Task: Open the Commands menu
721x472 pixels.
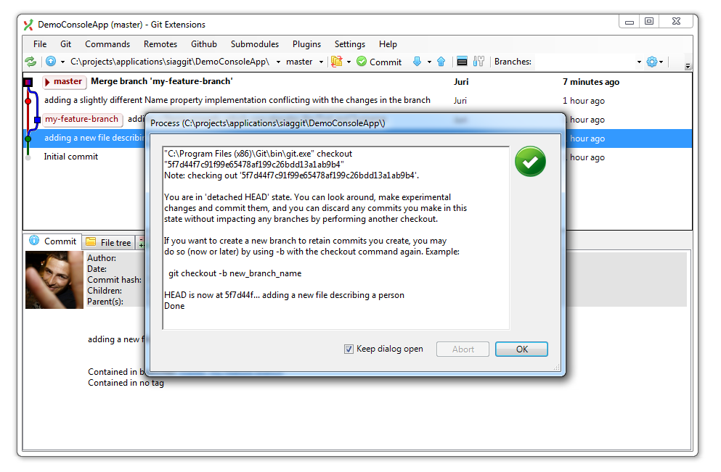Action: coord(107,44)
